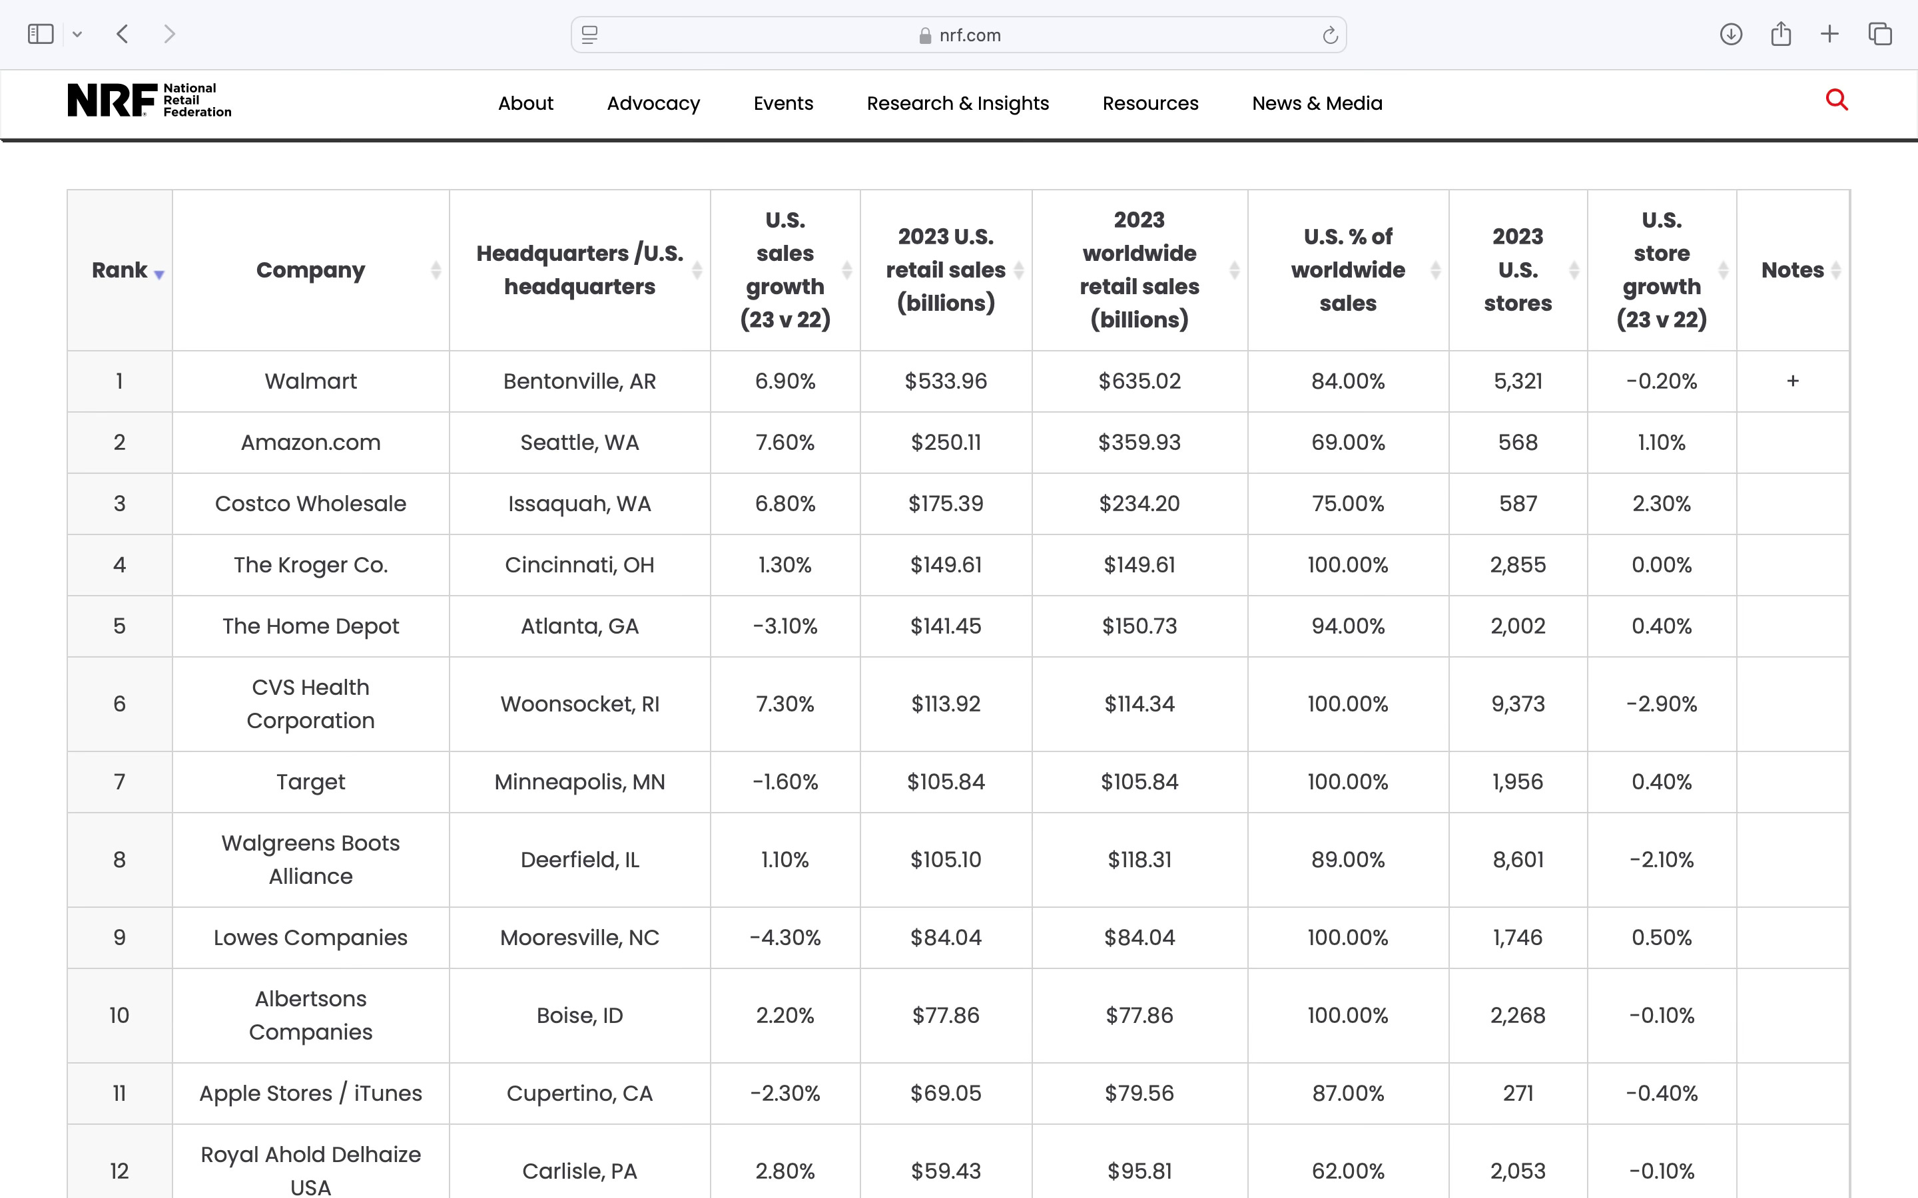This screenshot has height=1198, width=1918.
Task: Select the Walmart company cell
Action: tap(311, 381)
